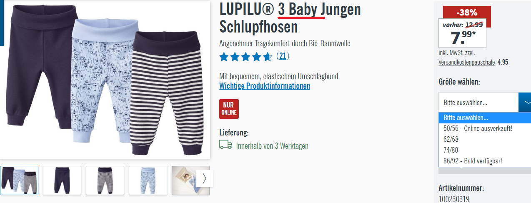Click main product image of pants
The width and height of the screenshot is (531, 203).
105,79
